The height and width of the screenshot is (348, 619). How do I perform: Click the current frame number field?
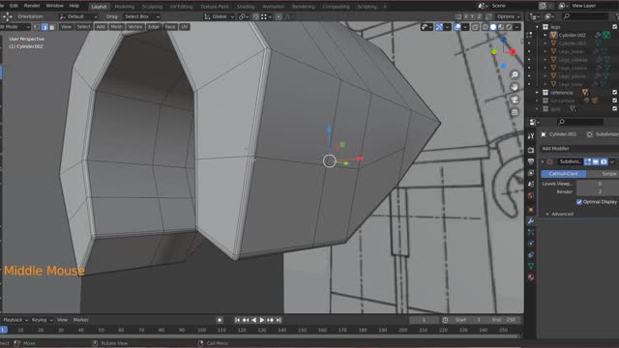(424, 320)
